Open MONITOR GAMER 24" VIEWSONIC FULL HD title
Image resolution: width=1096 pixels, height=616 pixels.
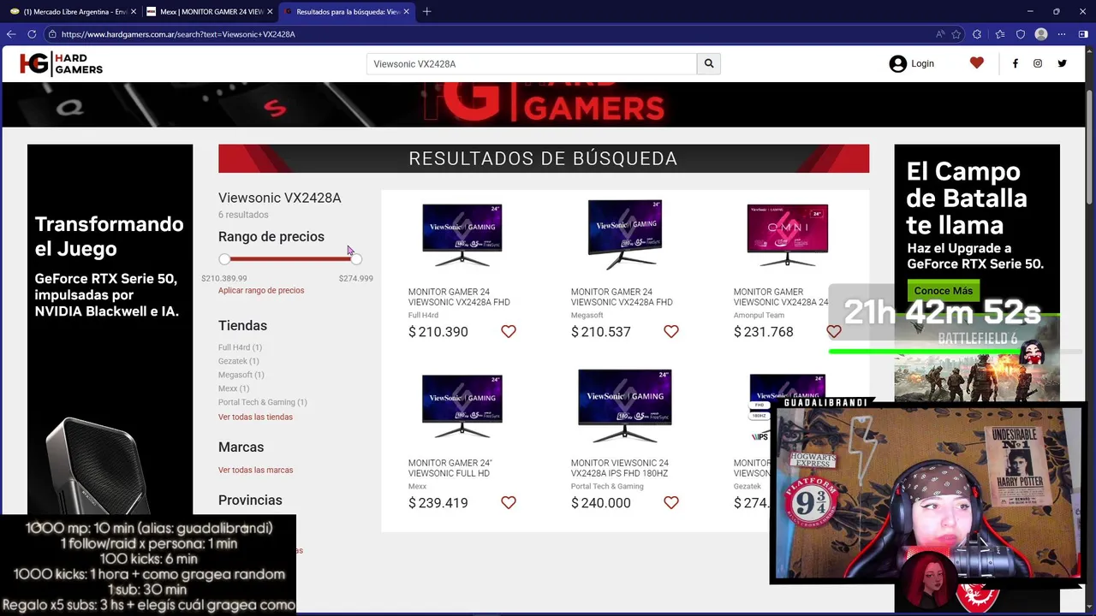(450, 468)
